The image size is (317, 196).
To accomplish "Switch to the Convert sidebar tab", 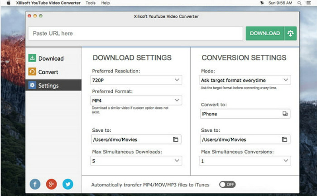I will (x=48, y=72).
